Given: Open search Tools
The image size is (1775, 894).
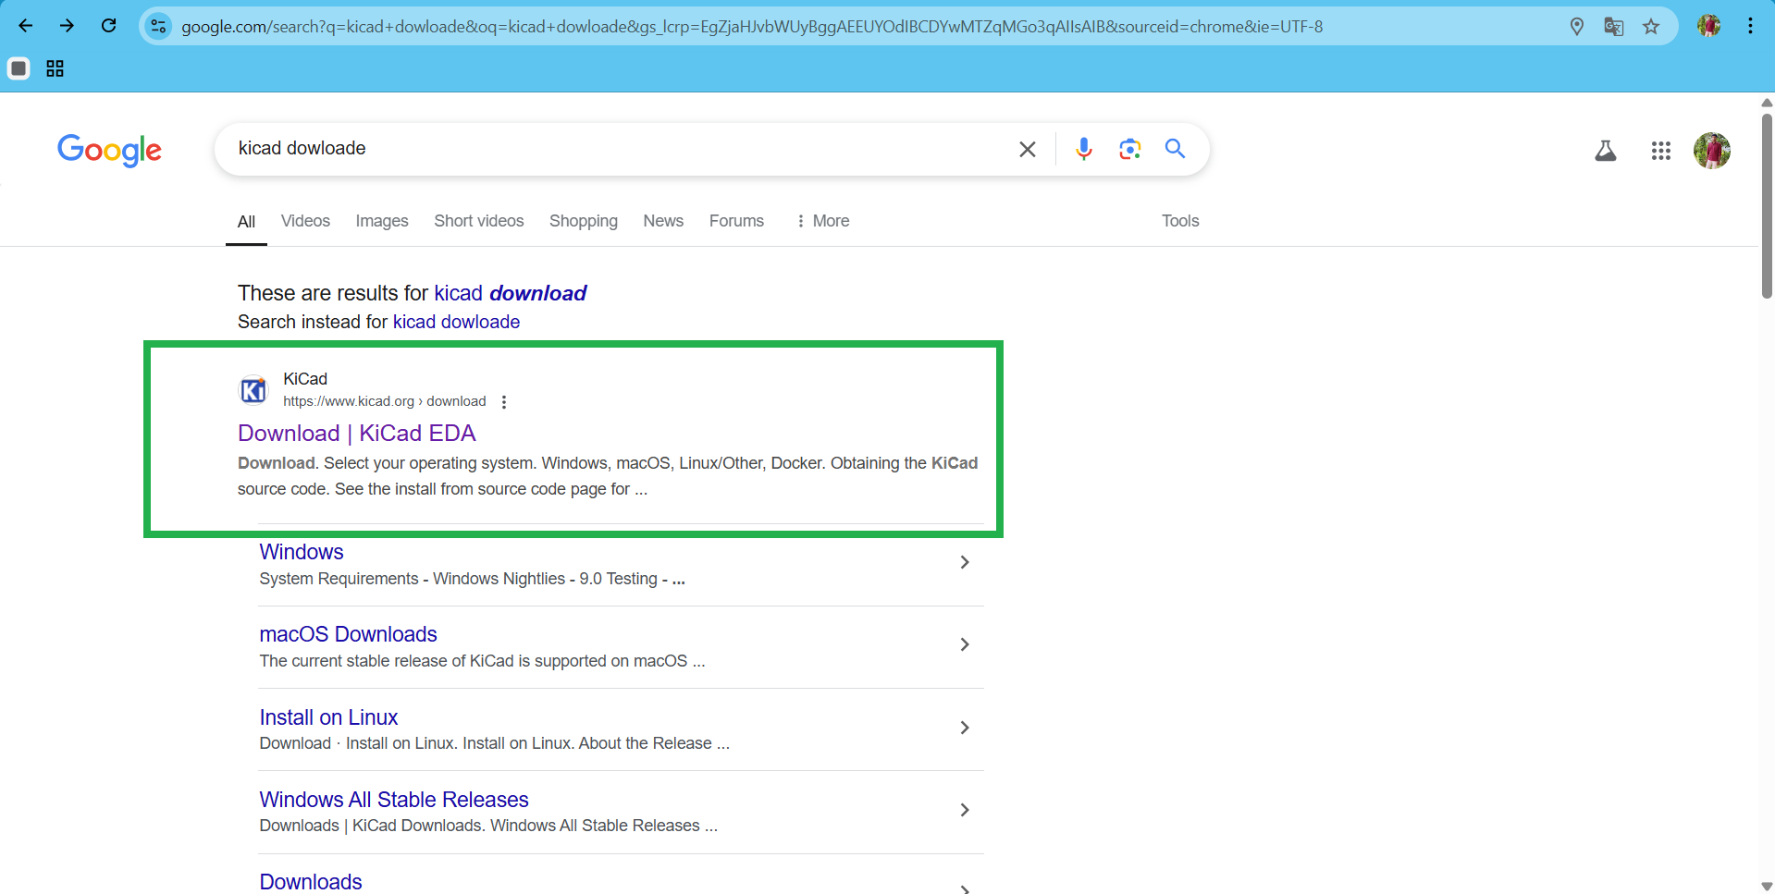Looking at the screenshot, I should click(x=1180, y=221).
